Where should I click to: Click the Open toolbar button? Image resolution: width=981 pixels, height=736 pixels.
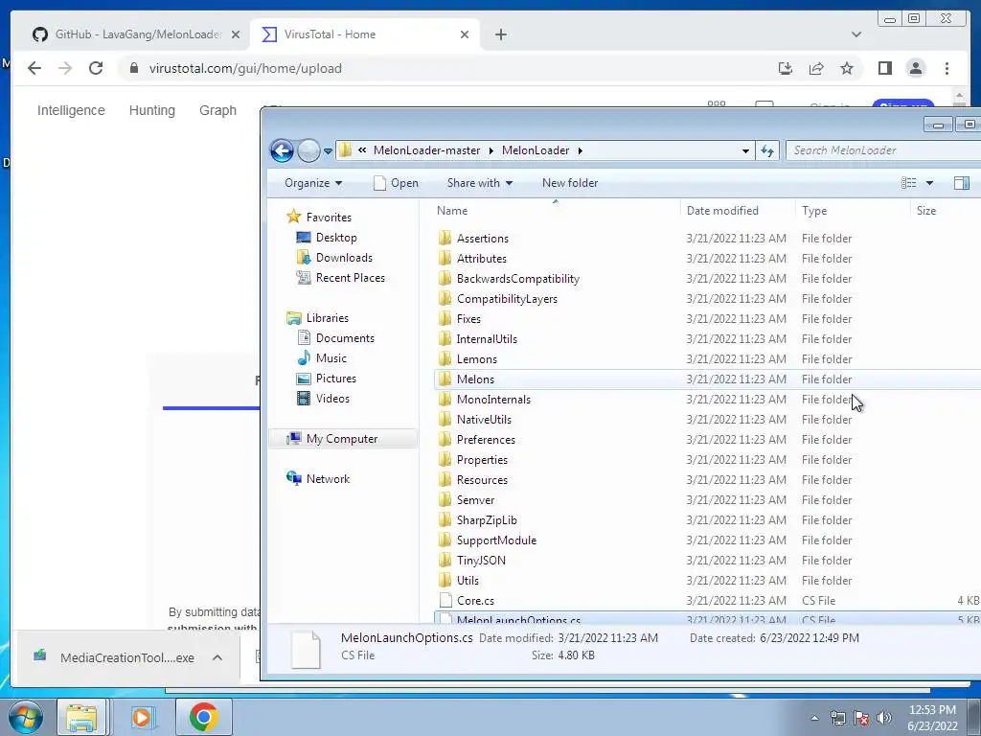coord(396,183)
